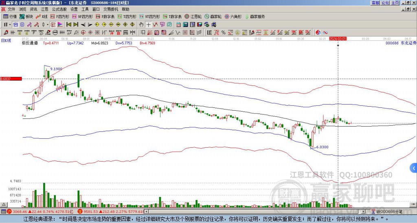Viewport: 417px width, 223px height.
Task: Open the 六角形 hexagon tool
Action: [233, 16]
